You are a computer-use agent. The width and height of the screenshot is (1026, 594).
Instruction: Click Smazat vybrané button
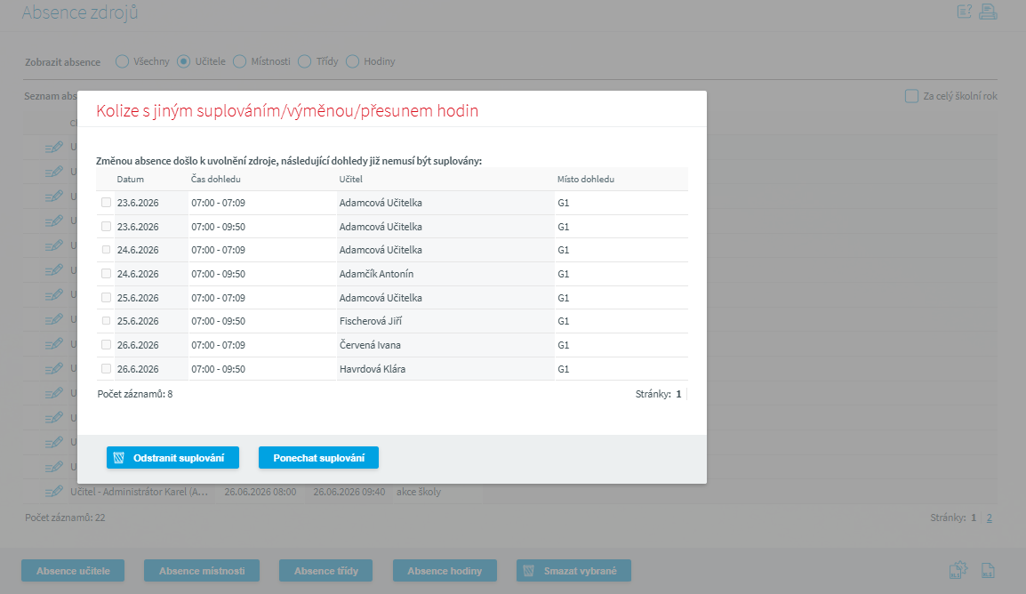[x=573, y=571]
